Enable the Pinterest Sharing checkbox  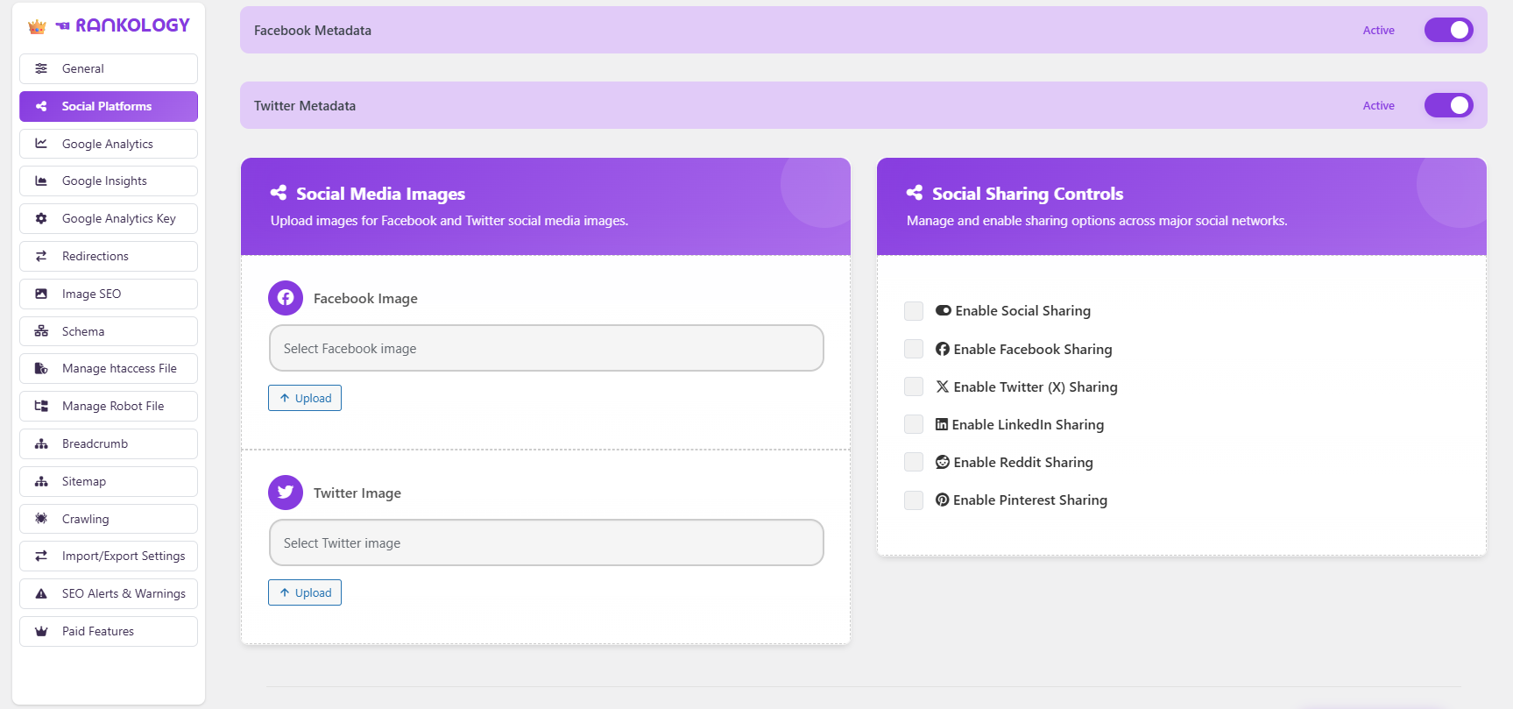(x=914, y=500)
